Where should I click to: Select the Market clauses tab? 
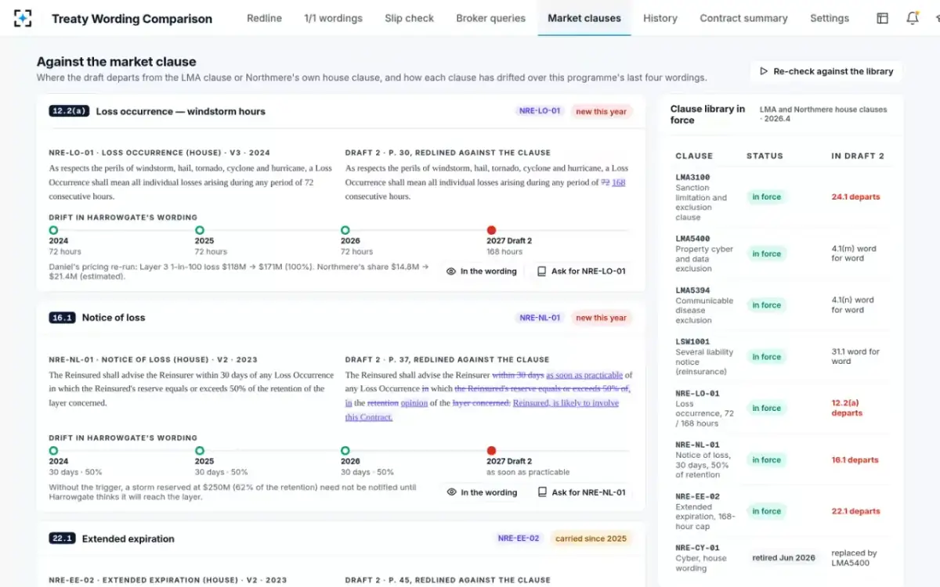(584, 18)
